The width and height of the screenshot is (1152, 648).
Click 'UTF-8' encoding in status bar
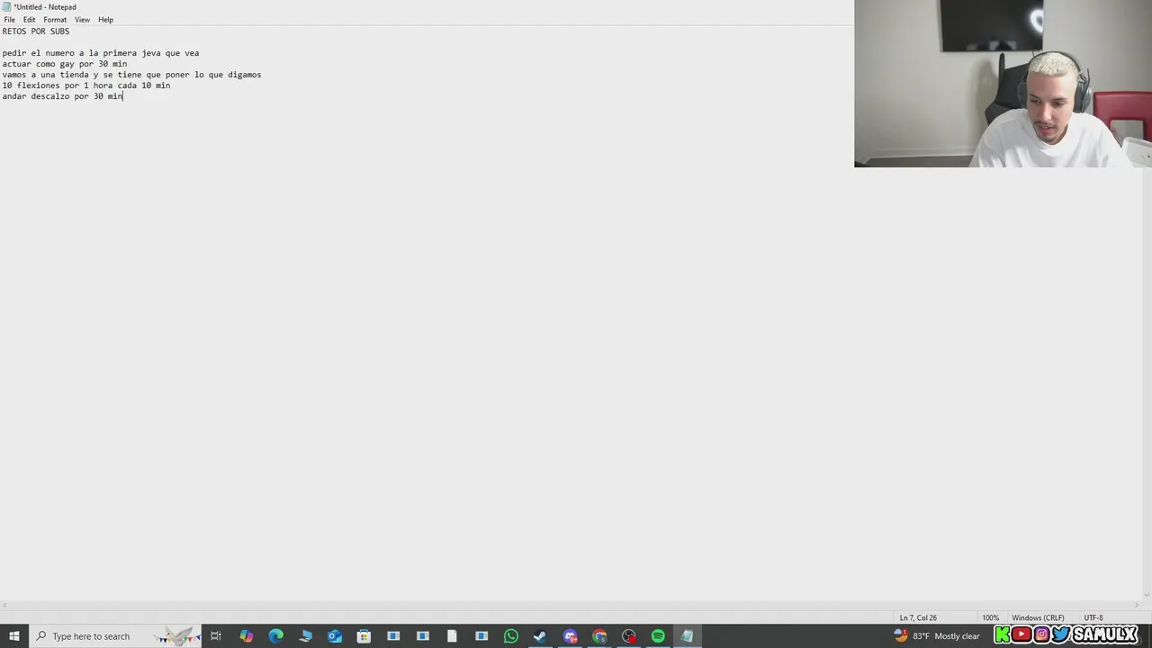1093,617
